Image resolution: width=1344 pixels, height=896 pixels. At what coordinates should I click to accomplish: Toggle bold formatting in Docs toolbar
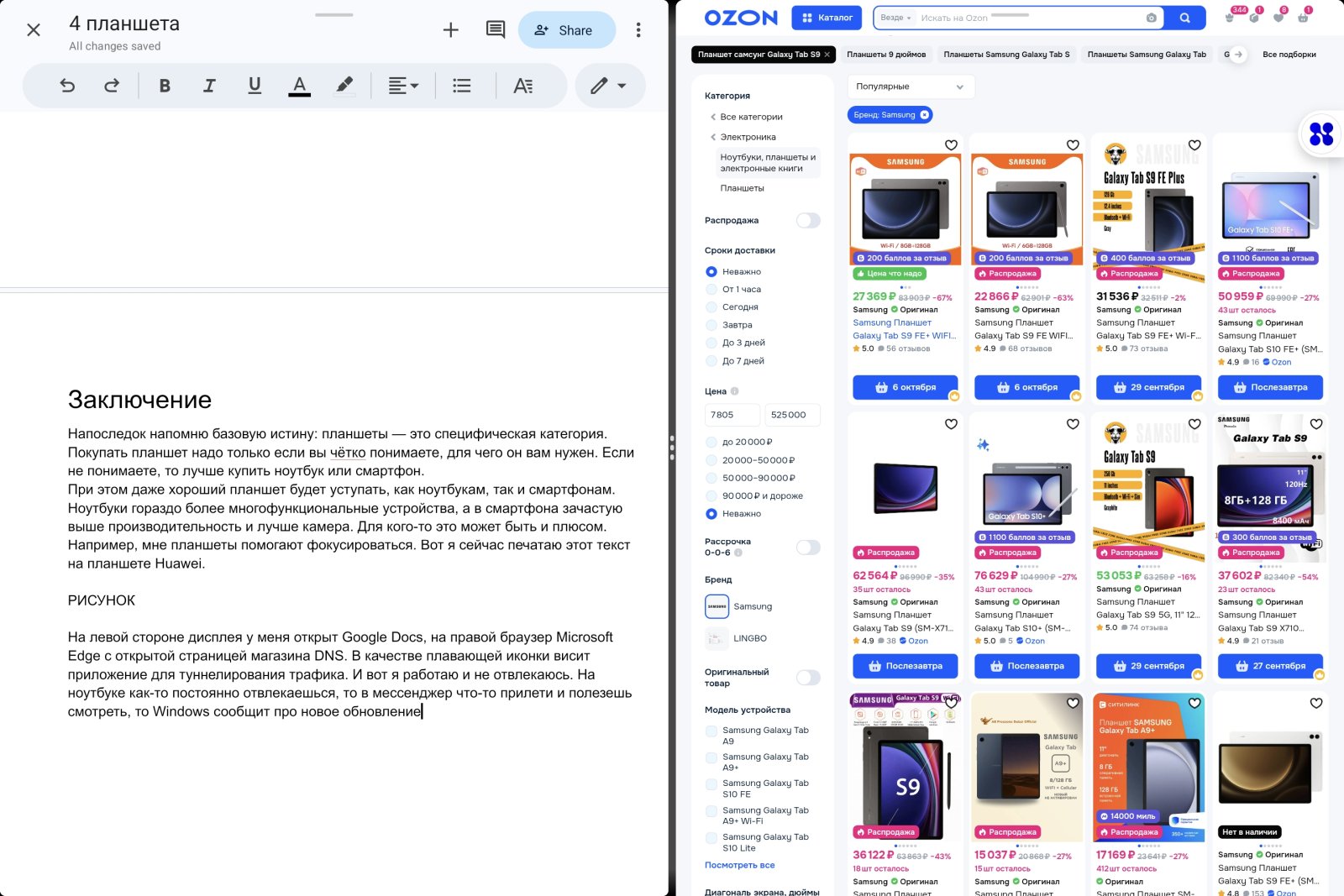coord(165,85)
